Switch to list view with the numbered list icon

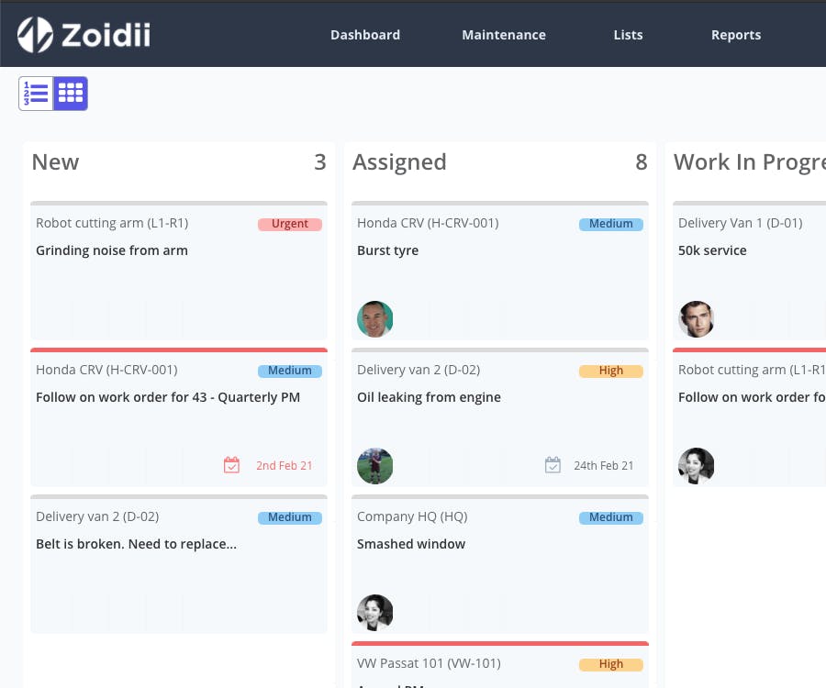click(x=36, y=93)
